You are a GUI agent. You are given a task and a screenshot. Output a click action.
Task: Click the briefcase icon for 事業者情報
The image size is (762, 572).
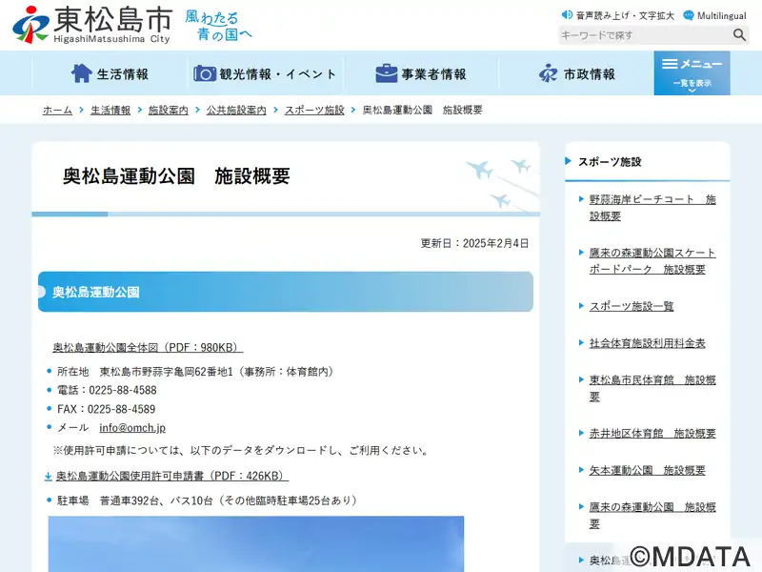point(386,73)
